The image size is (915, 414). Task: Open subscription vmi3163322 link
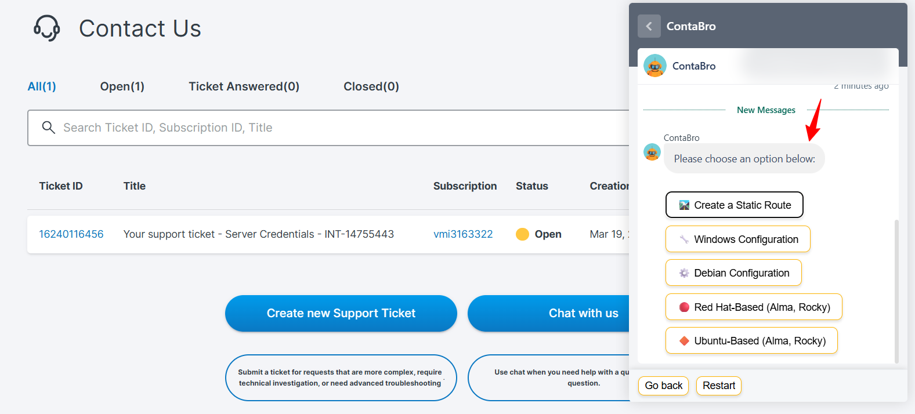pyautogui.click(x=463, y=234)
